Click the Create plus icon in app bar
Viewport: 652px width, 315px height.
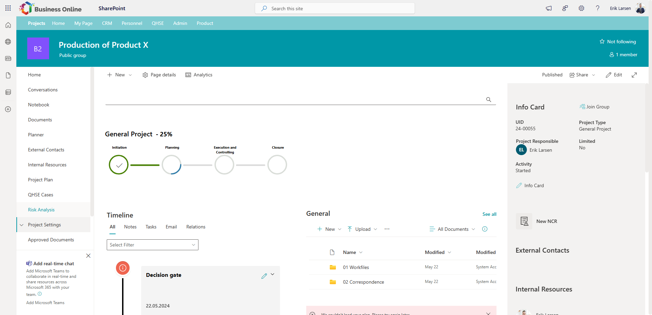[8, 109]
